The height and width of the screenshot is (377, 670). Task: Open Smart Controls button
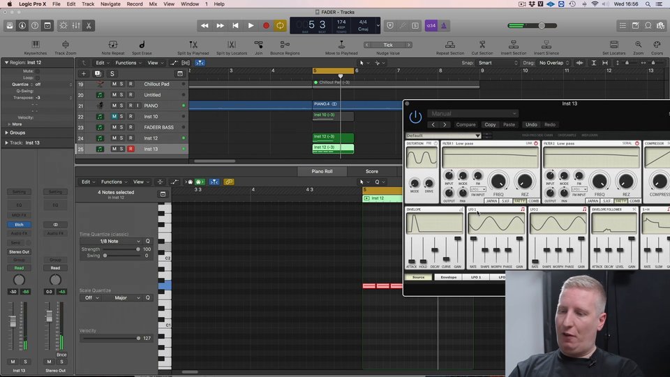coord(64,26)
